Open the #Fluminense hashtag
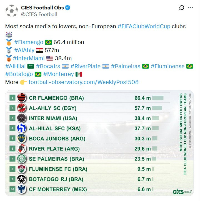This screenshot has height=201, width=208. [x=168, y=66]
